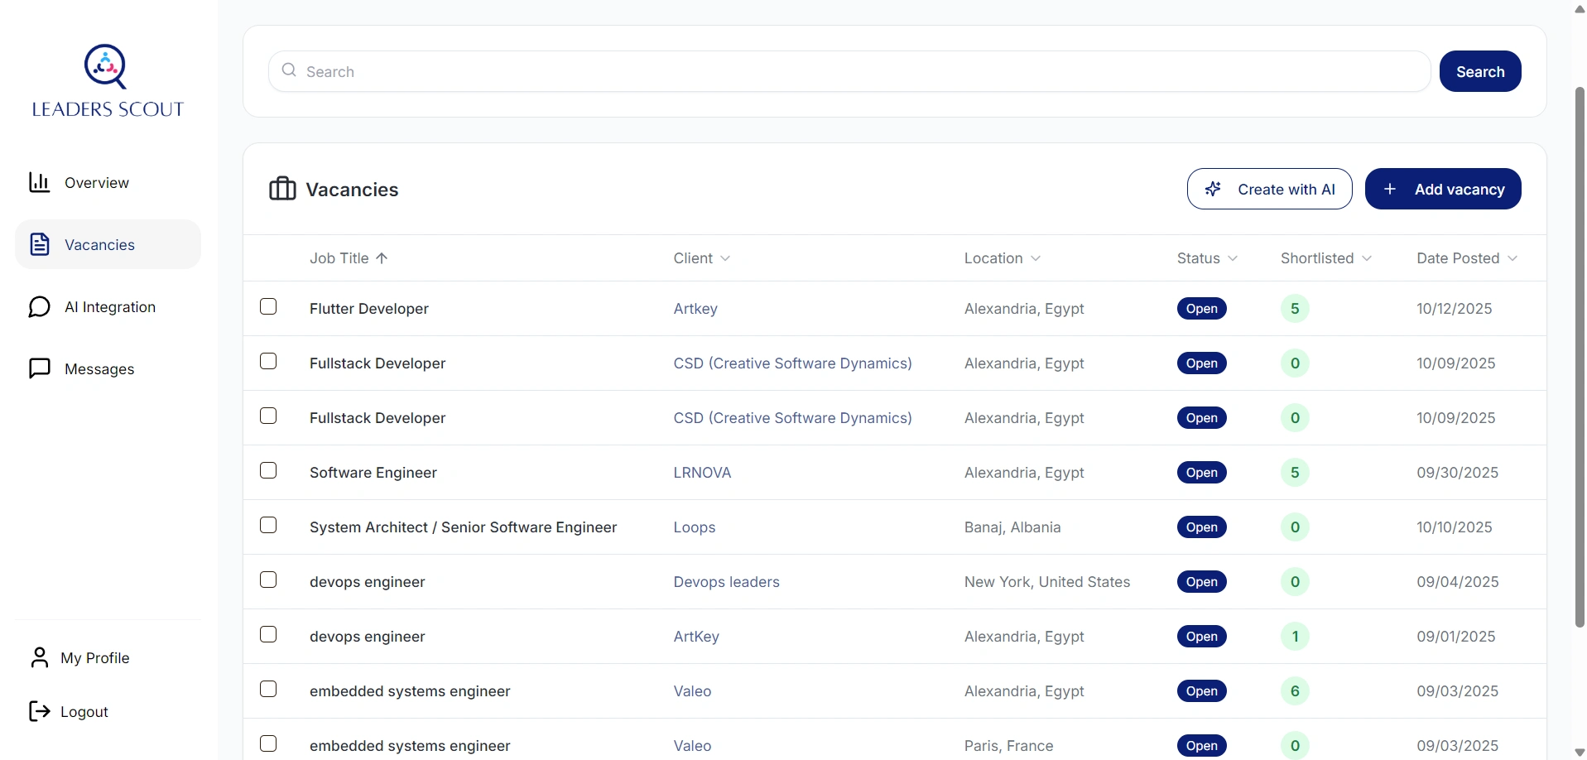The image size is (1587, 760).
Task: Expand the Client column dropdown
Action: click(x=726, y=258)
